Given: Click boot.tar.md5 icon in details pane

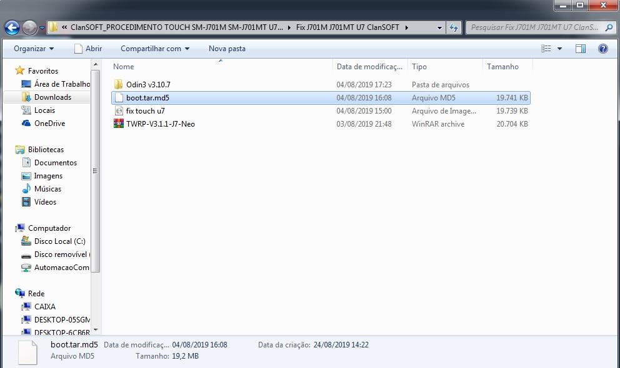Looking at the screenshot, I should (28, 352).
